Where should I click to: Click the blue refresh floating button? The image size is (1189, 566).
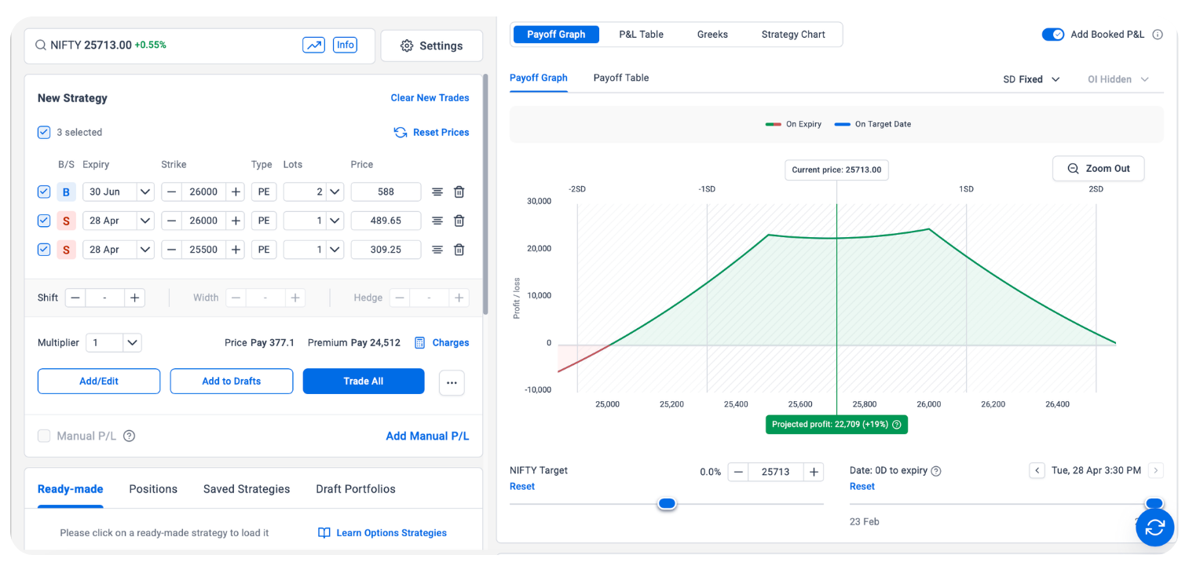coord(1154,528)
